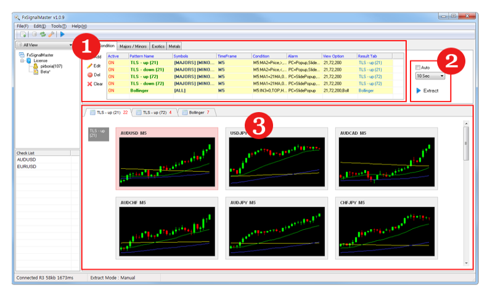Select the AUDCAD M5 chart thumbnail
The image size is (503, 295).
[x=386, y=159]
